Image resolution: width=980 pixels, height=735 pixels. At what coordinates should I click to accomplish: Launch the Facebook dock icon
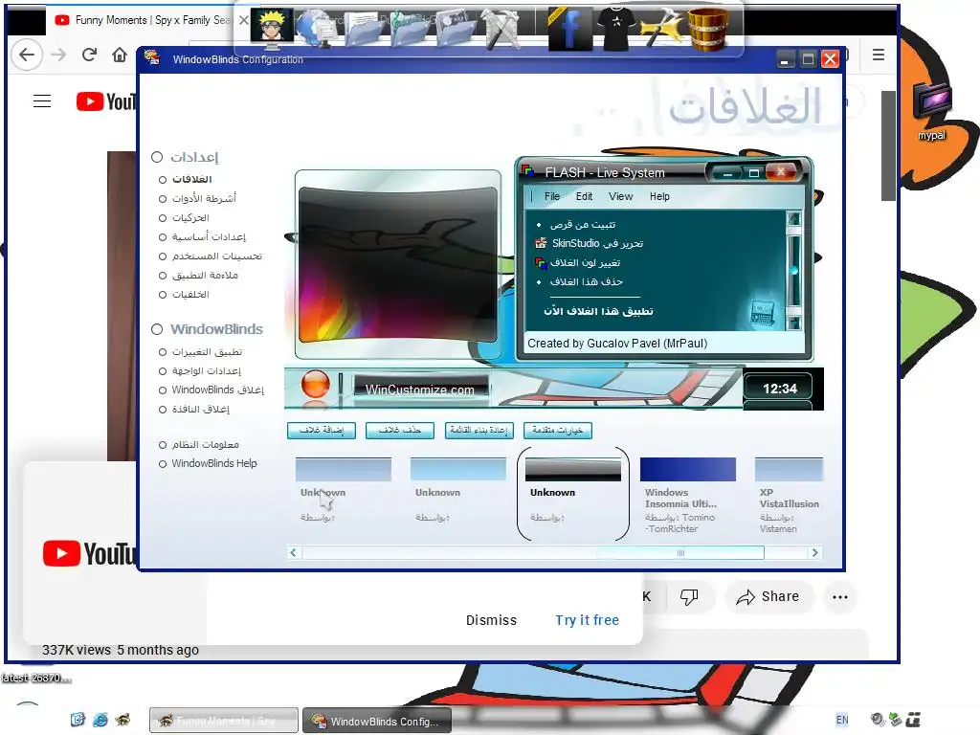pos(569,28)
